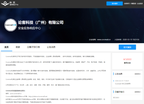The height and width of the screenshot is (104, 144).
Task: Open the 公告消息 tab
Action: 51,47
